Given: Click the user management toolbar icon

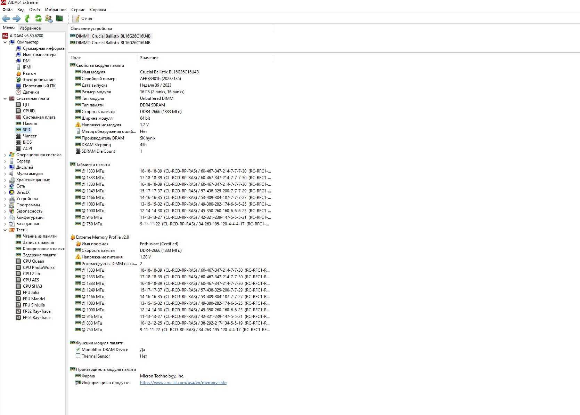Looking at the screenshot, I should pyautogui.click(x=49, y=18).
